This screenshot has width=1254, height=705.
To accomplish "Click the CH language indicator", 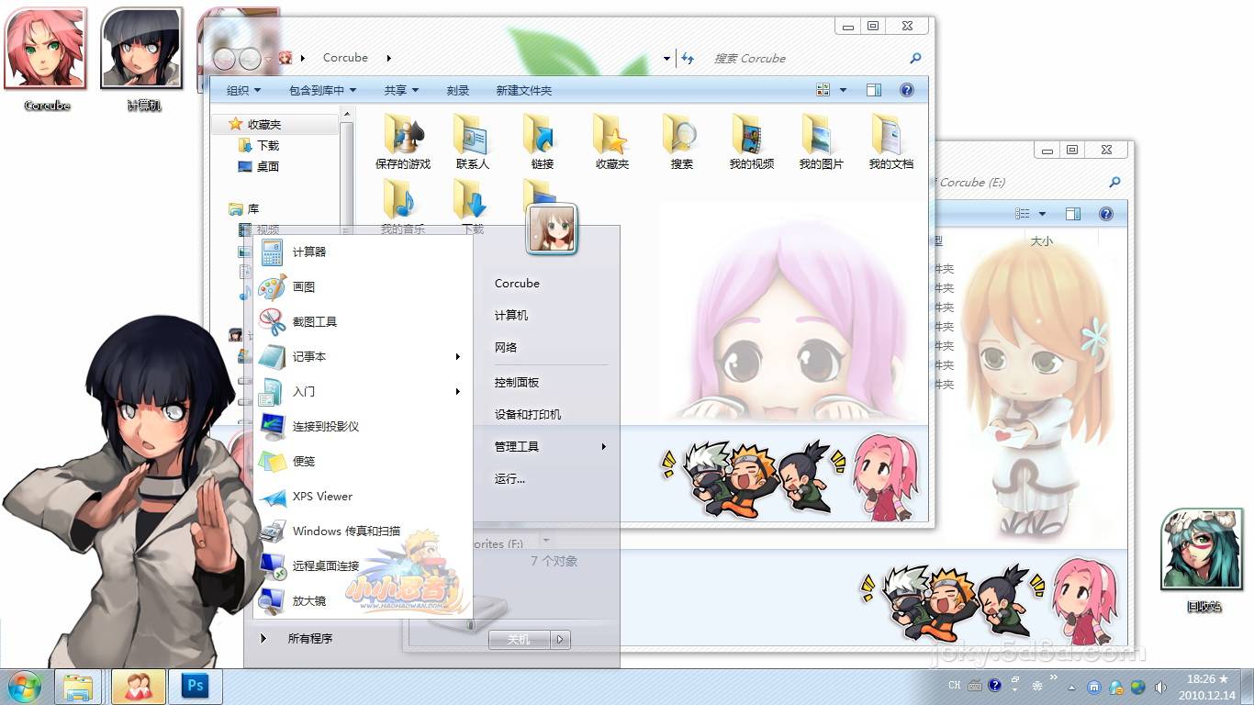I will point(955,686).
